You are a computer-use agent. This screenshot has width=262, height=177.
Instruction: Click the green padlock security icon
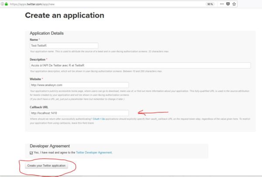(x=7, y=4)
